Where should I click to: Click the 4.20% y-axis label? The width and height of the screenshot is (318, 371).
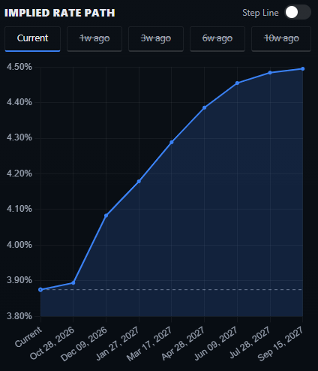tap(19, 173)
